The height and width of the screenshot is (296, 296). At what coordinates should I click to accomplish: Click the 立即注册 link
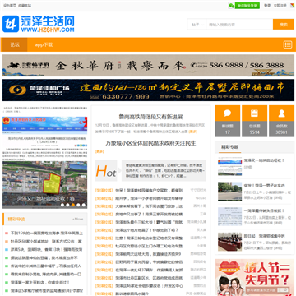coord(280,6)
